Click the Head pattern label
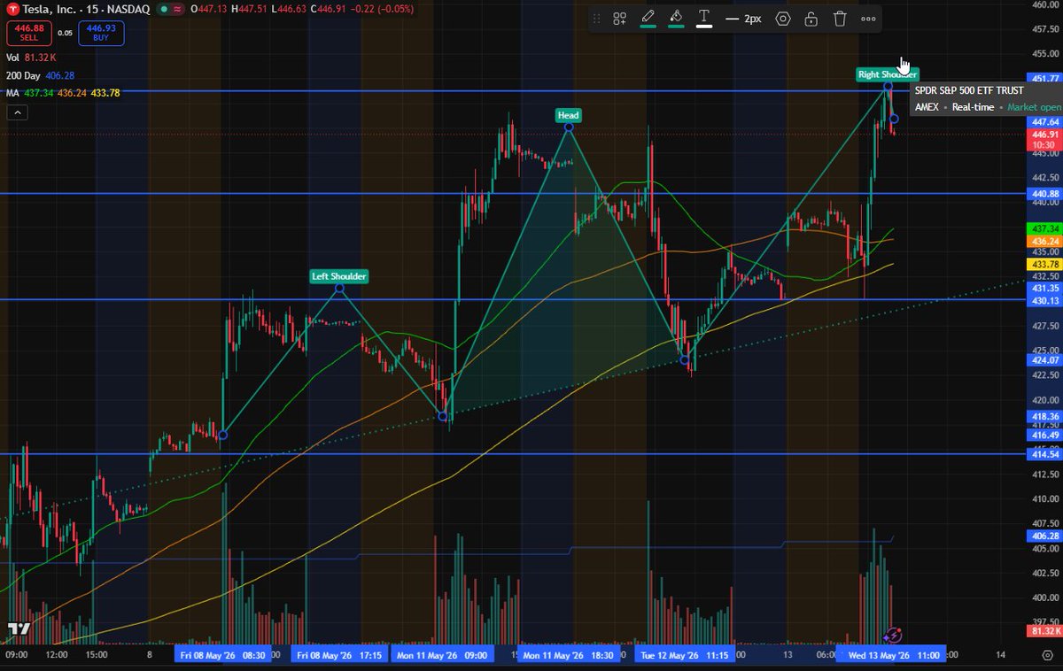1063x671 pixels. click(x=569, y=115)
